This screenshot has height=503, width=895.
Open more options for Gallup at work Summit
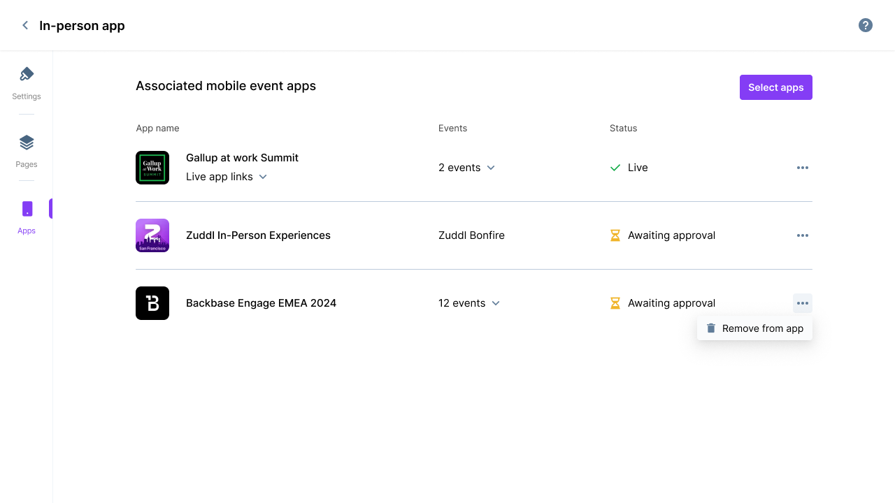click(803, 168)
